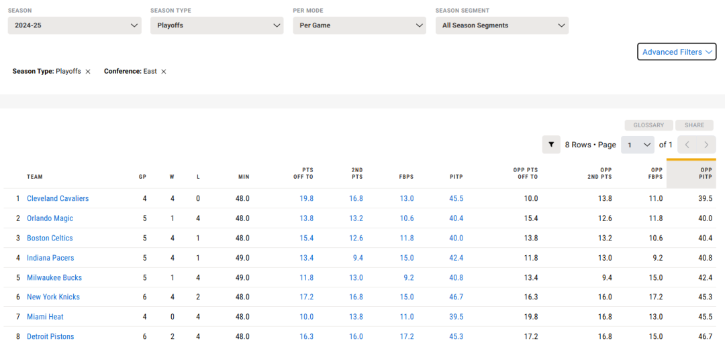
Task: Open Orlando Magic team link
Action: pyautogui.click(x=50, y=218)
